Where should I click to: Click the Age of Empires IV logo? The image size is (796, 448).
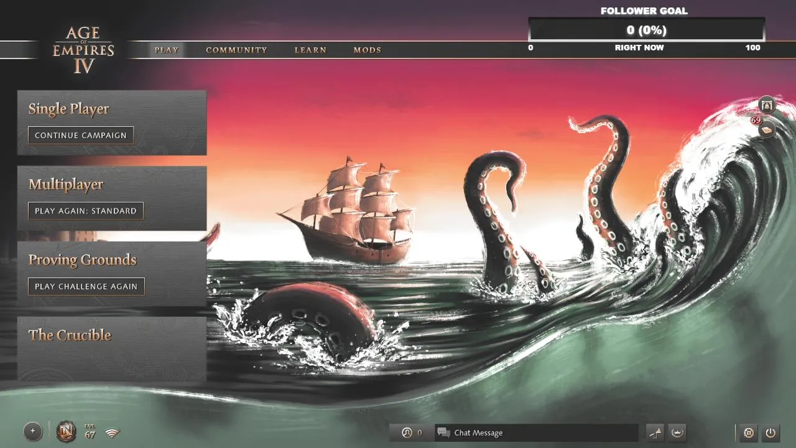tap(83, 50)
